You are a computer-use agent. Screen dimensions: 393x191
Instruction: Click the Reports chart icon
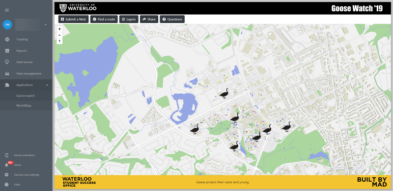(7, 51)
